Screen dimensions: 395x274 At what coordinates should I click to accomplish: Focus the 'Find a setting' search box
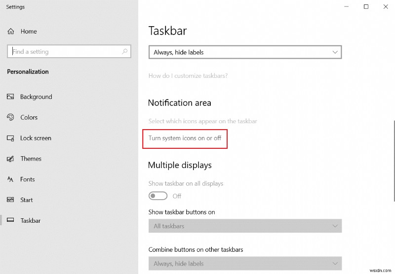coord(64,52)
